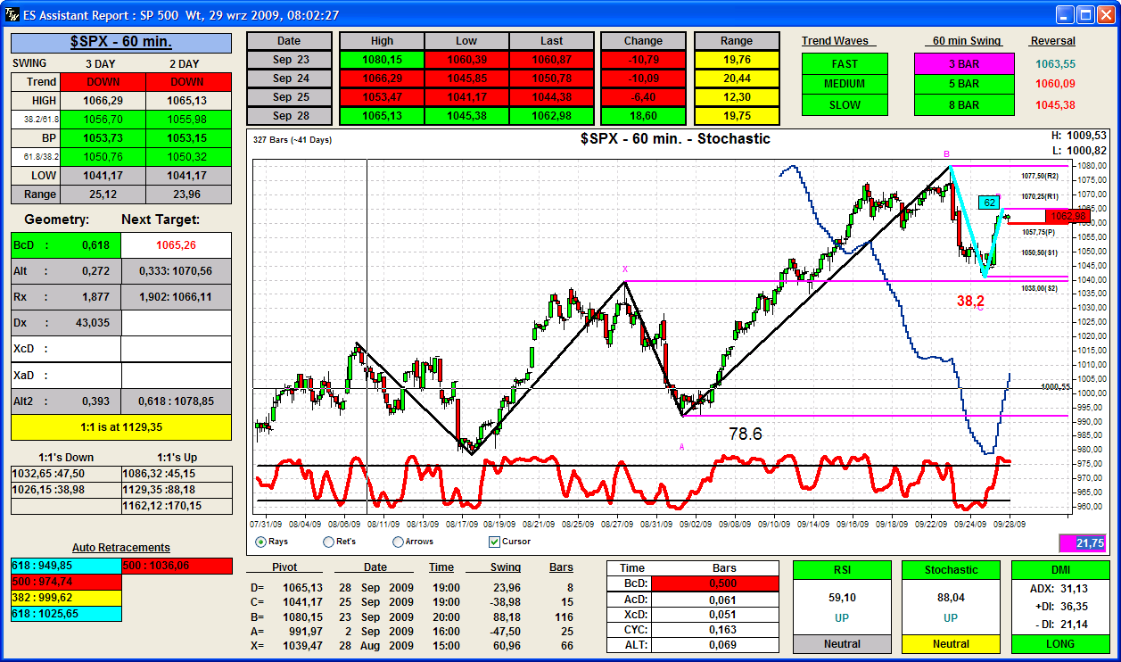The image size is (1121, 662).
Task: Select the cyan 618 : 949,85 retracement
Action: click(66, 566)
